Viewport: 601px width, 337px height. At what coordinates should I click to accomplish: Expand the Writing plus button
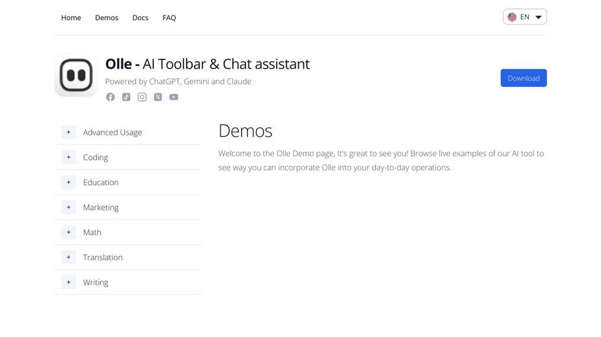pyautogui.click(x=69, y=283)
